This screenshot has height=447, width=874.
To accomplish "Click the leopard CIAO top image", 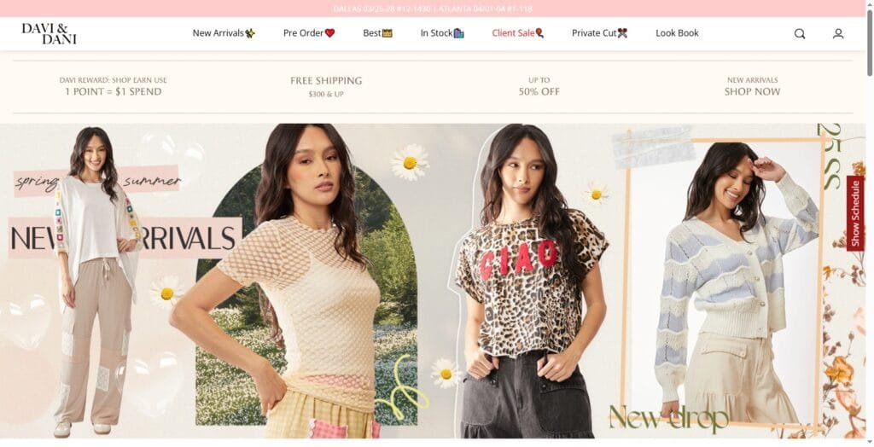I will tap(529, 281).
